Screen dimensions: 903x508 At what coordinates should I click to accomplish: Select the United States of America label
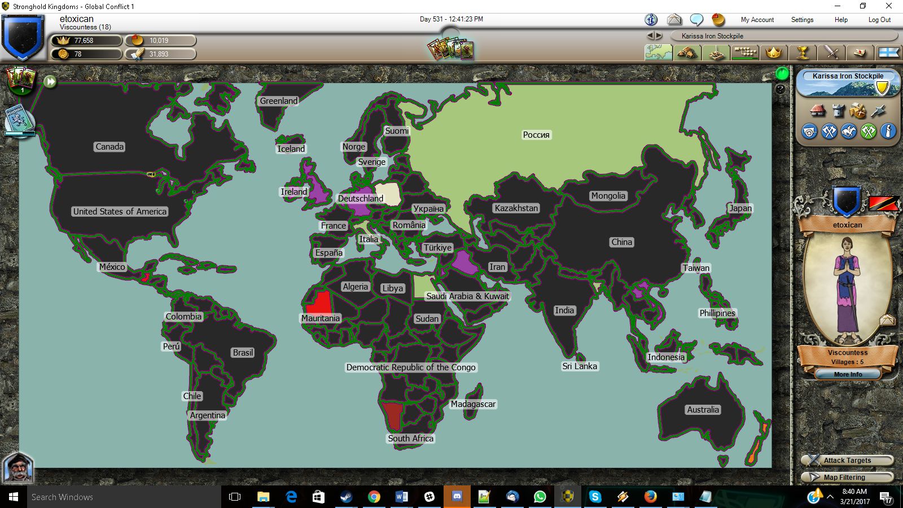(x=120, y=212)
